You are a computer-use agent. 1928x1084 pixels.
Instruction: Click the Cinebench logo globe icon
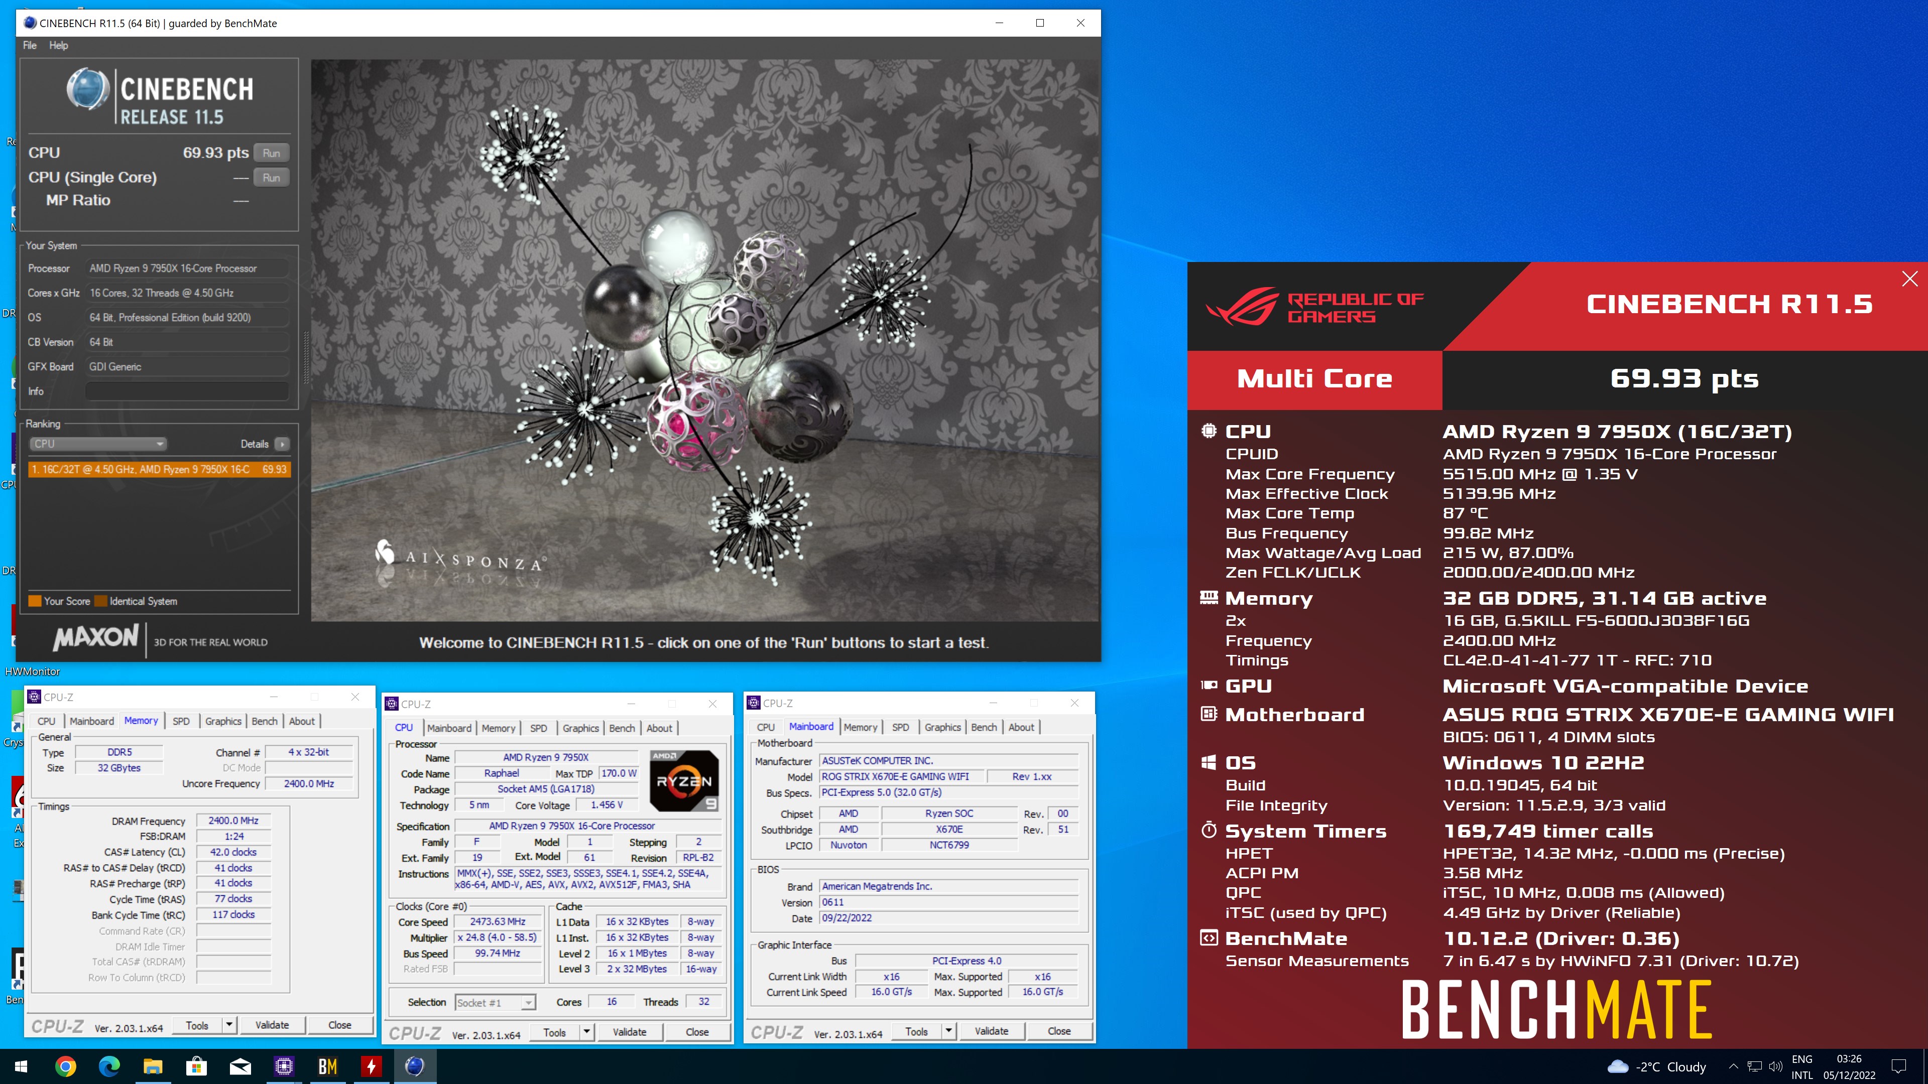[x=87, y=89]
